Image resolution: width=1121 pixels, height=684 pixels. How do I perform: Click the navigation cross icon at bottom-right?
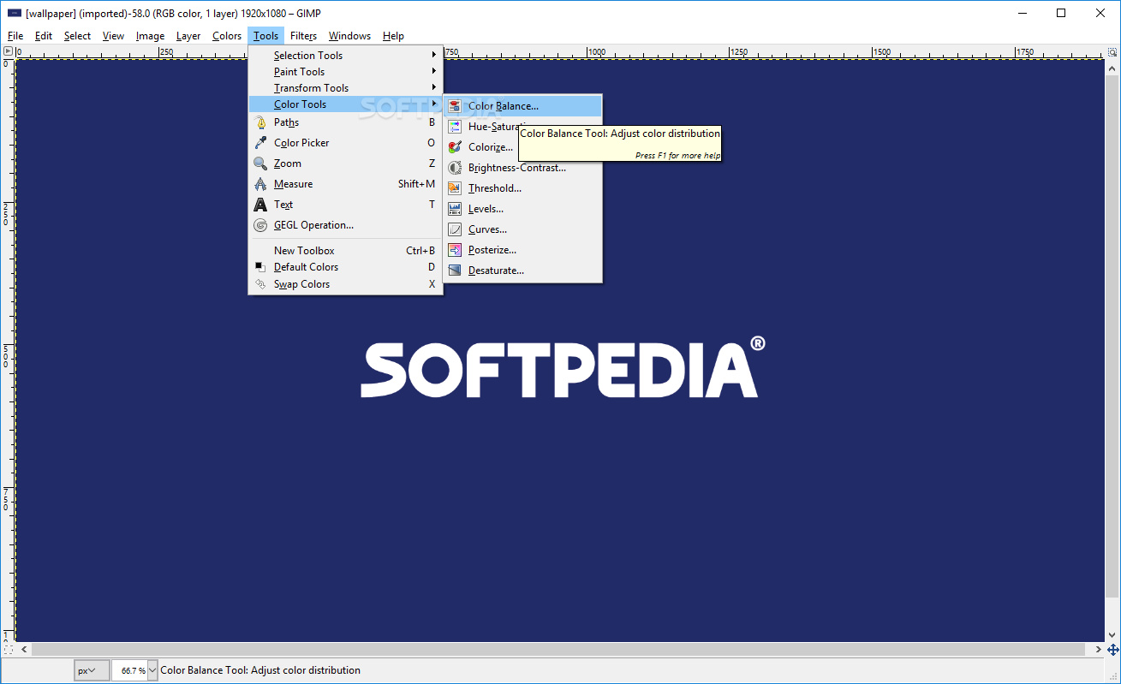[1113, 650]
